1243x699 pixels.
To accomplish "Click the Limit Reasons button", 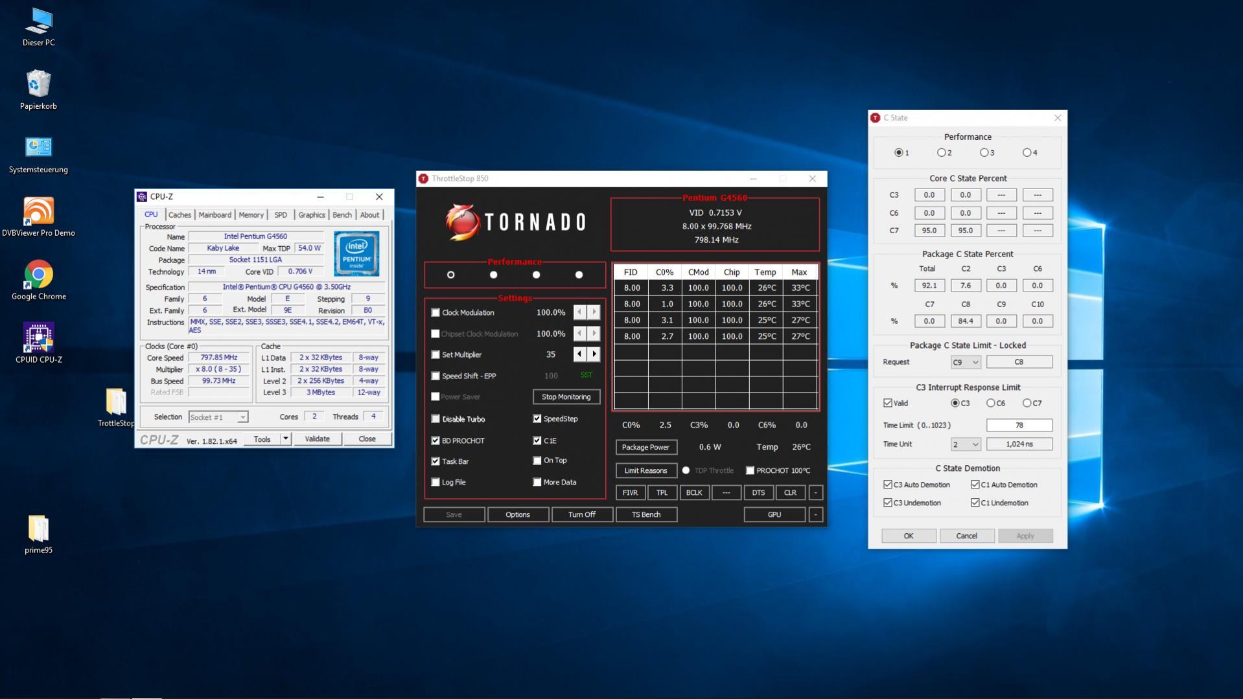I will tap(645, 471).
